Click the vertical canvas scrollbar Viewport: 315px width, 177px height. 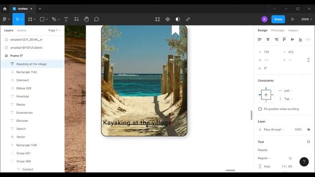tap(251, 115)
